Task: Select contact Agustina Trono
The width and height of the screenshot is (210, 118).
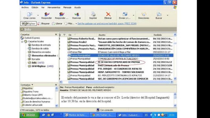Action: (30, 92)
